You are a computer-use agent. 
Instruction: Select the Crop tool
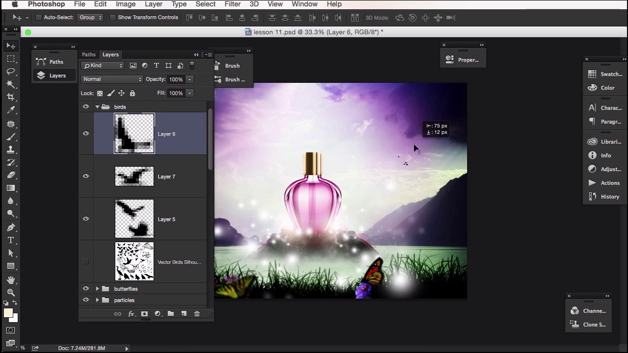[11, 97]
